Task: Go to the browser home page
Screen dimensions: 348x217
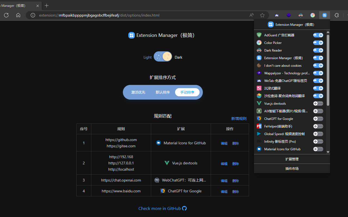Action: point(18,15)
